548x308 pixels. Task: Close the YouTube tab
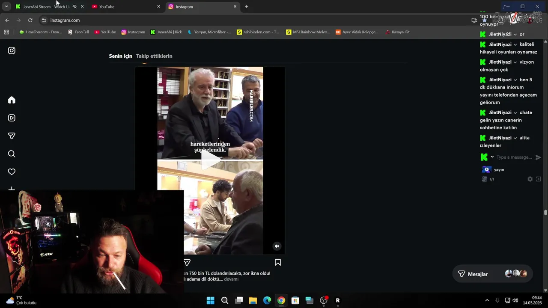tap(158, 6)
